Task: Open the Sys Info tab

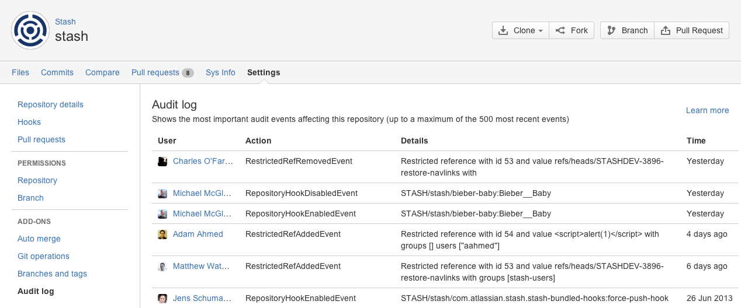Action: [220, 72]
